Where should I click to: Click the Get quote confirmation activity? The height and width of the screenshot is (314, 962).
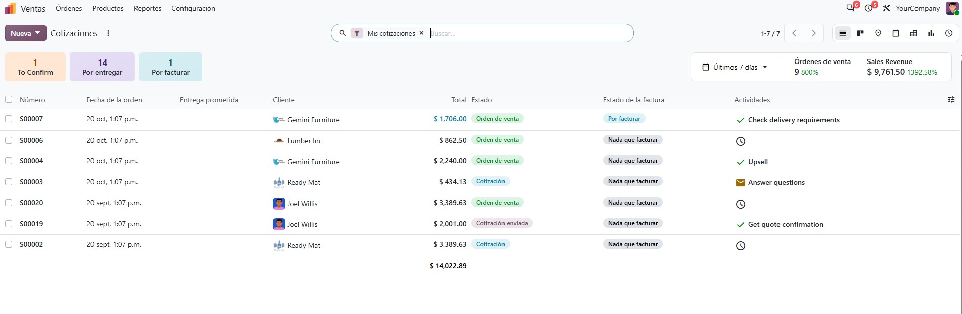(786, 225)
